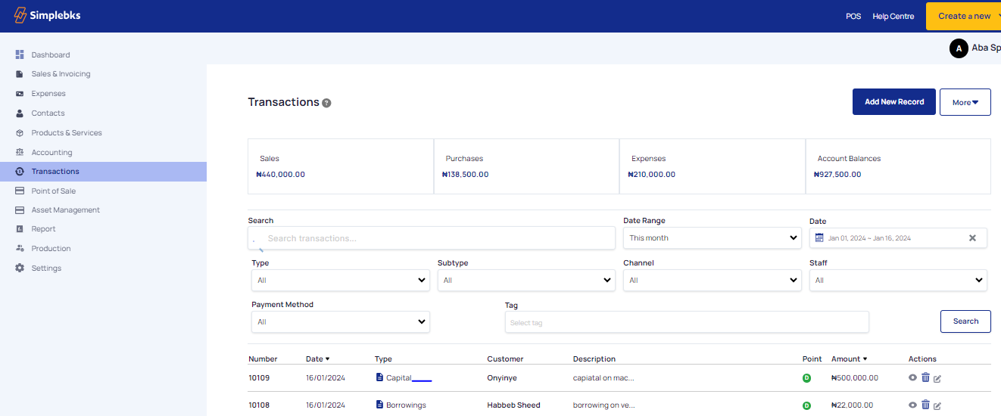1001x416 pixels.
Task: Go to Asset Management in sidebar
Action: (x=65, y=210)
